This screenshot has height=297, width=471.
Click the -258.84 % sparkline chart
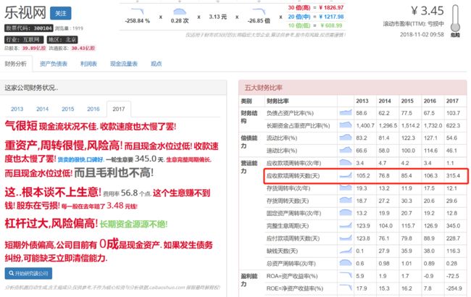(x=137, y=12)
